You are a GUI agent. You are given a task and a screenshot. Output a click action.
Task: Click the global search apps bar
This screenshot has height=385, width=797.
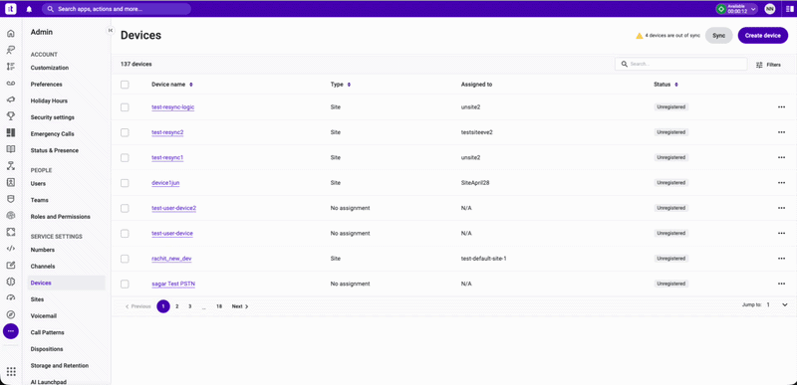117,9
